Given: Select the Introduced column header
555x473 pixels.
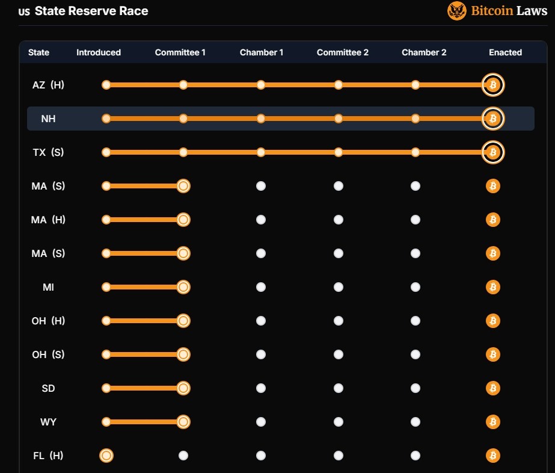Looking at the screenshot, I should (99, 52).
